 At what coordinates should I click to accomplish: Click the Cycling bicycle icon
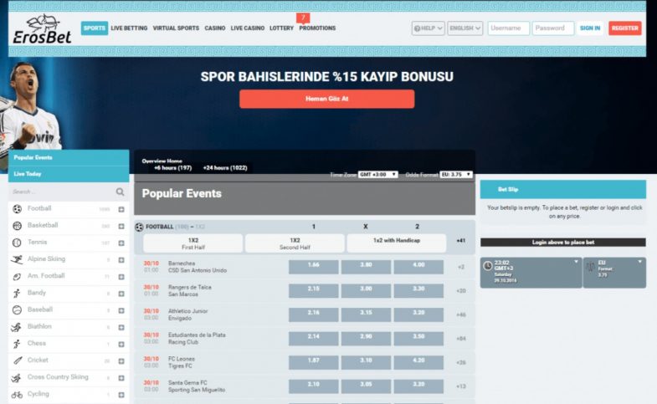[x=17, y=394]
